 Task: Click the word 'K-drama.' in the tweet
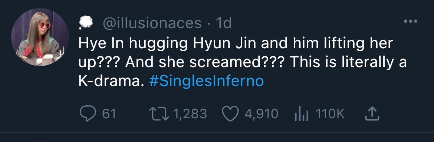[x=111, y=81]
